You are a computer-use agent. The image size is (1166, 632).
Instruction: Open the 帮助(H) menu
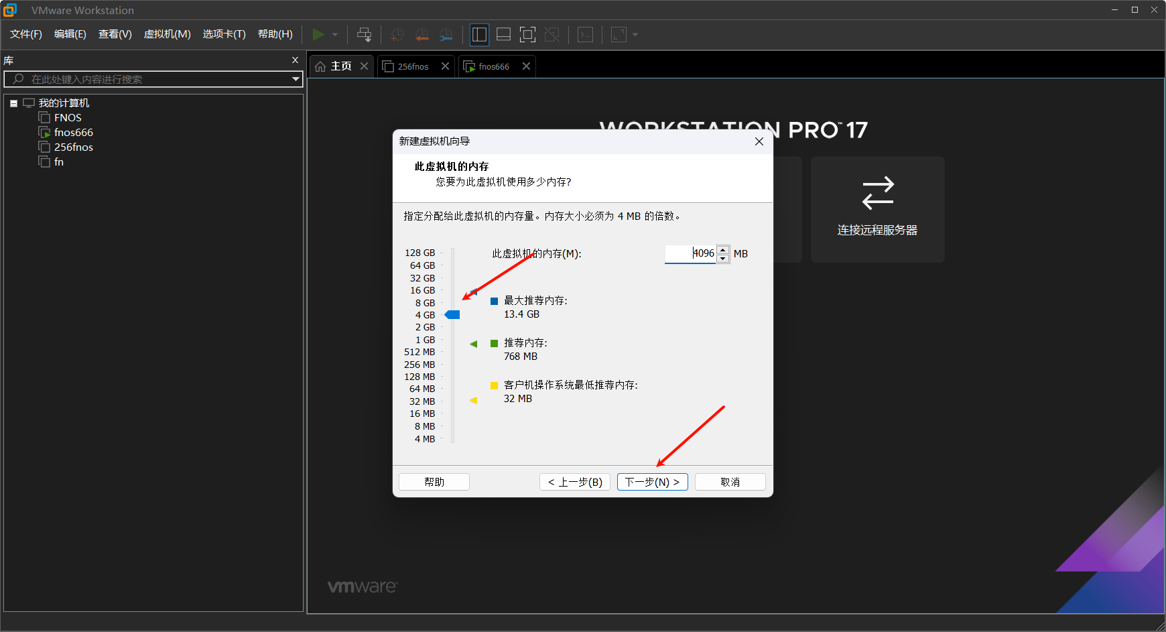tap(275, 34)
